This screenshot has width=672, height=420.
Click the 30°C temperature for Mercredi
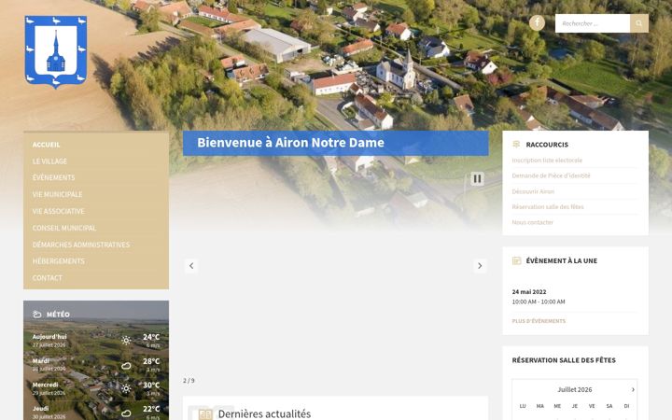coord(151,385)
